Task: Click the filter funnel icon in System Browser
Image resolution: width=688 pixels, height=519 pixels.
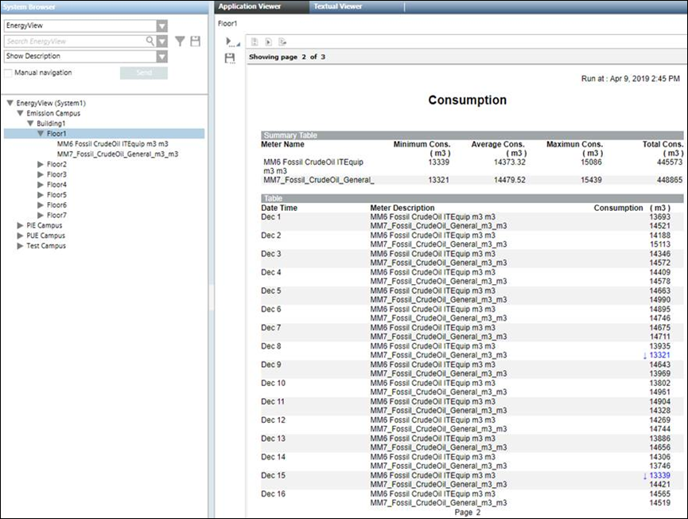Action: 181,41
